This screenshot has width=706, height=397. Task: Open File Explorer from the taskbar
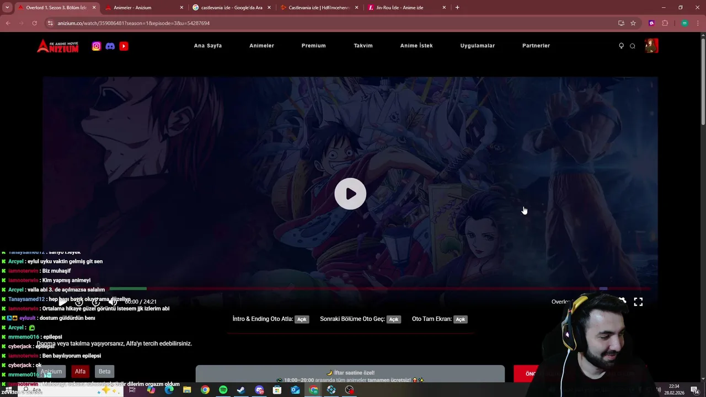point(187,390)
